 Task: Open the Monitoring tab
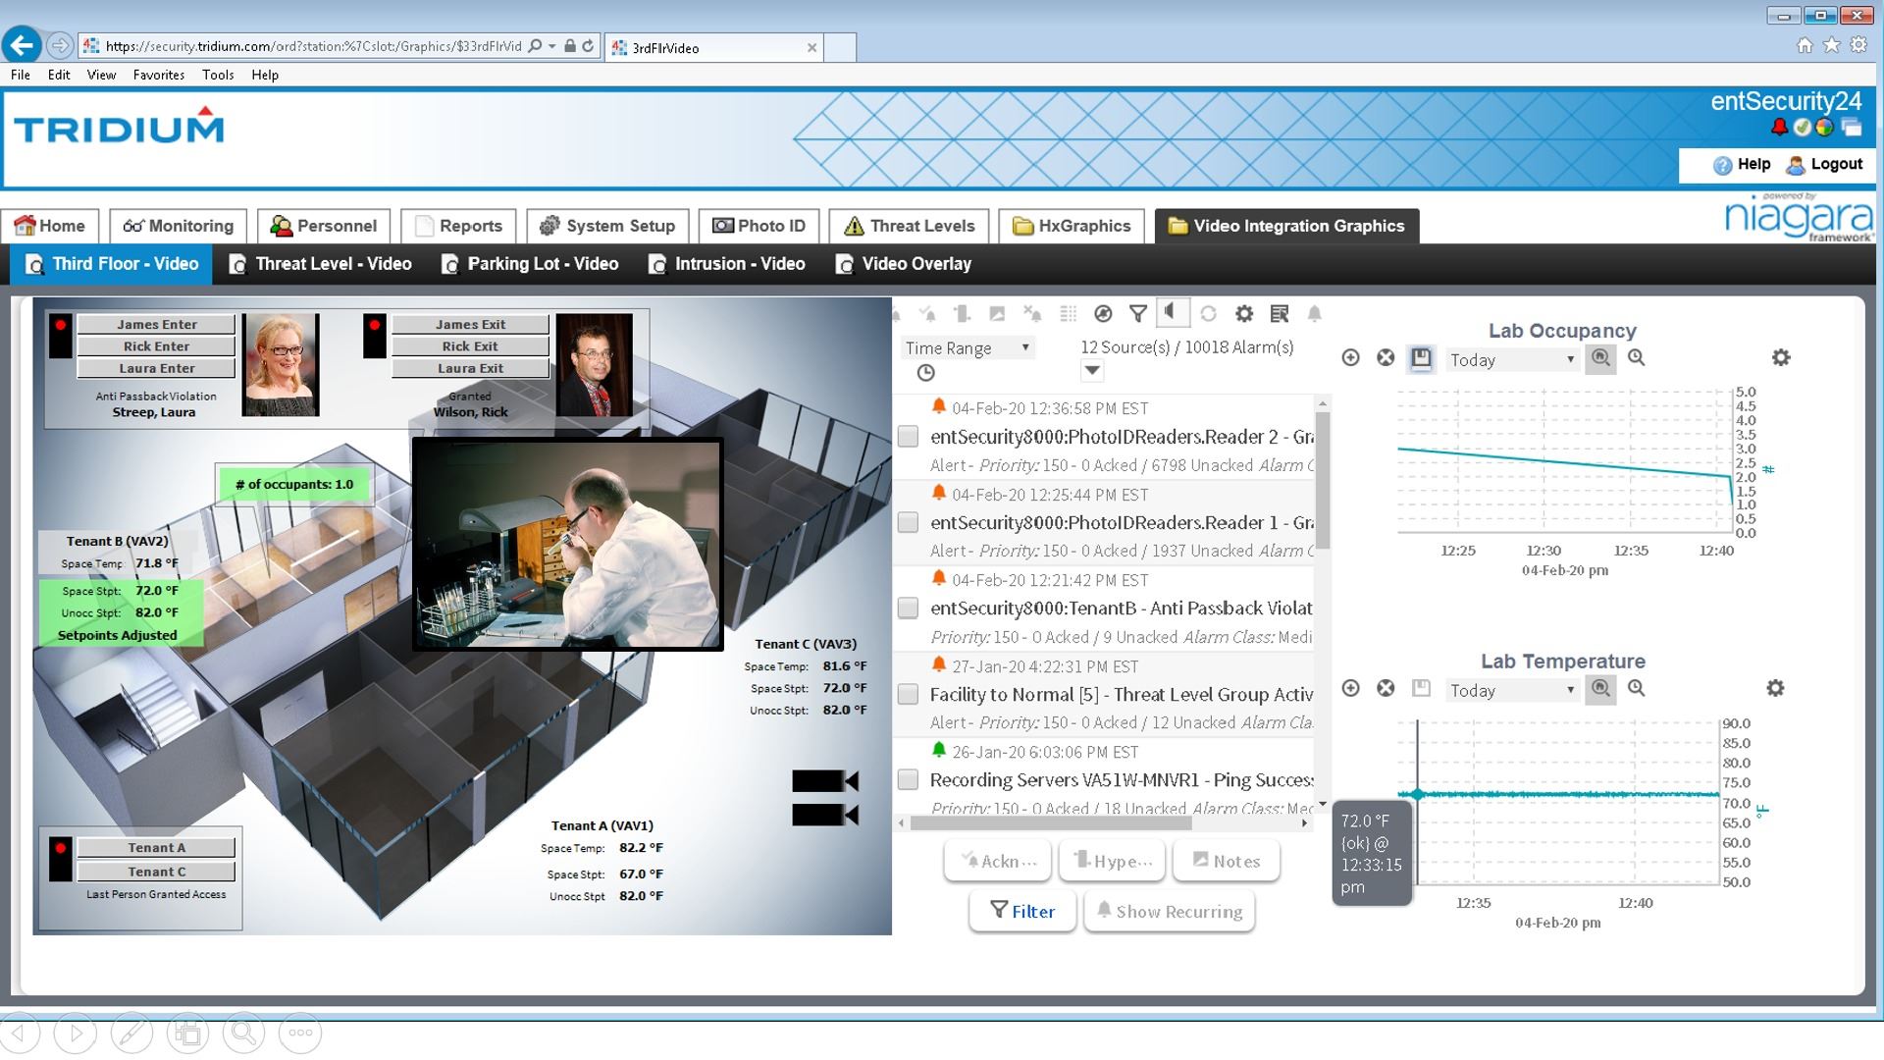tap(178, 226)
